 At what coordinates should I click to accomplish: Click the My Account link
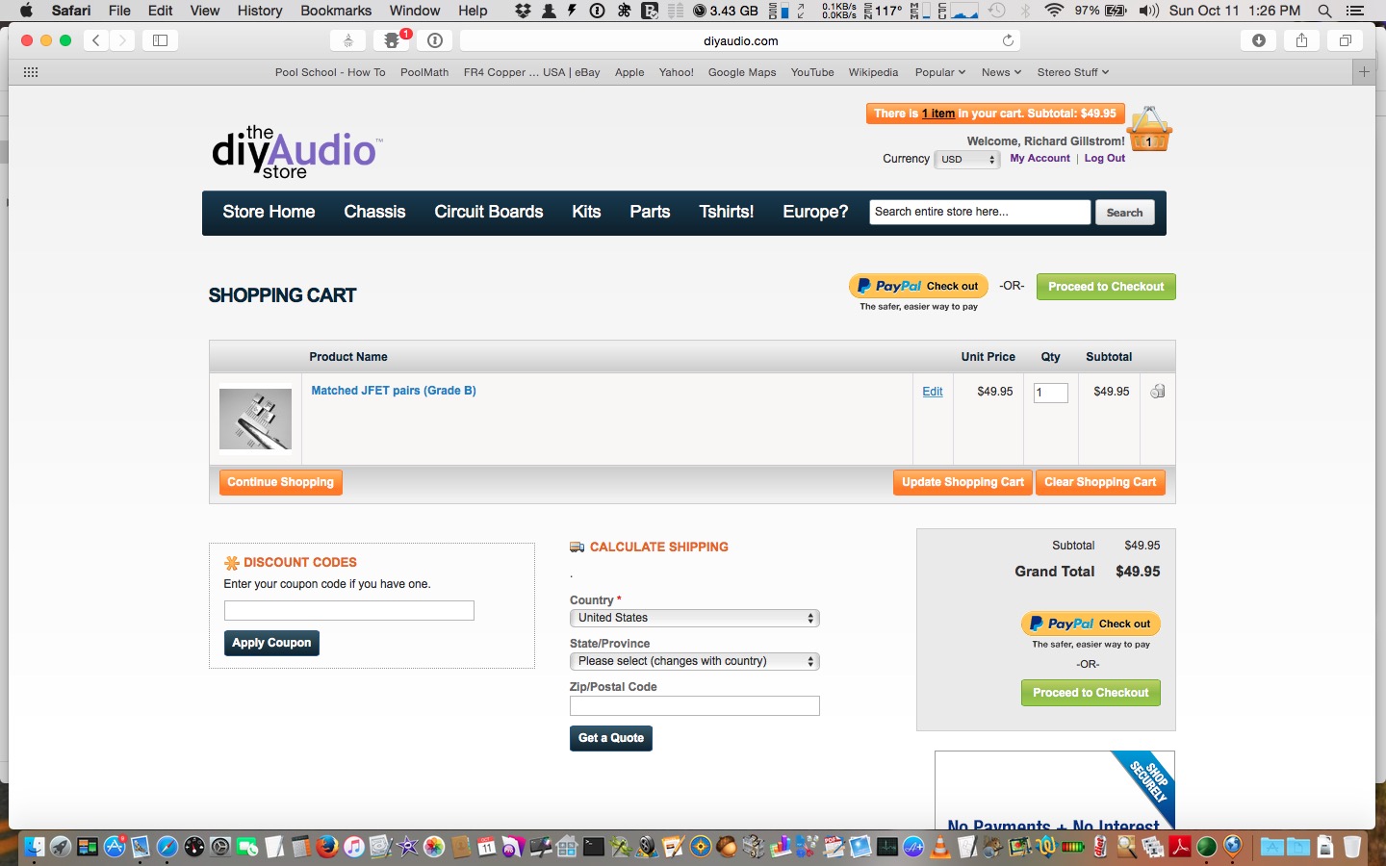coord(1039,159)
